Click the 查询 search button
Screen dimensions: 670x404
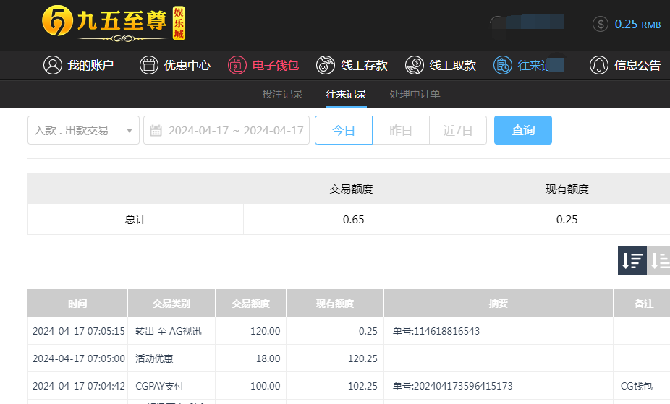[523, 130]
